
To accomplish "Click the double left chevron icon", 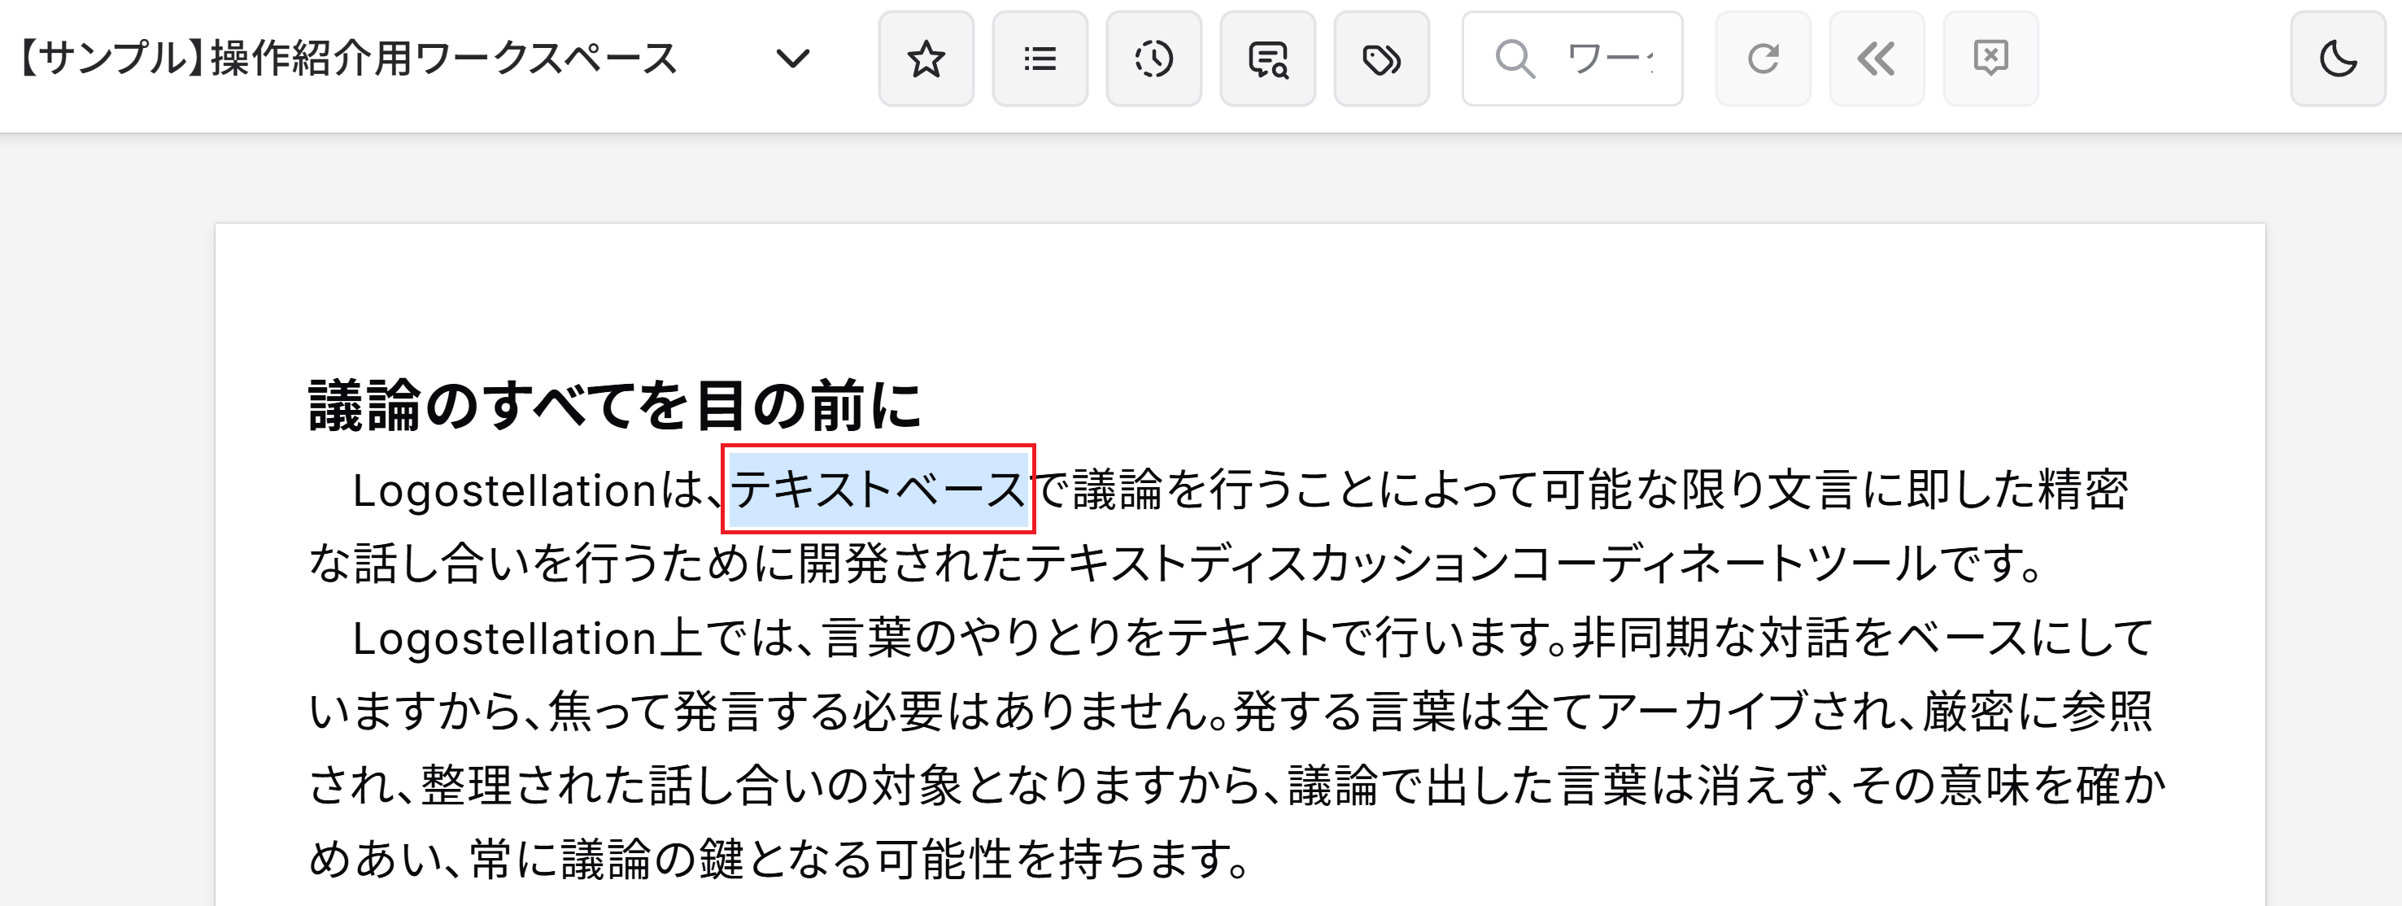I will click(x=1877, y=59).
